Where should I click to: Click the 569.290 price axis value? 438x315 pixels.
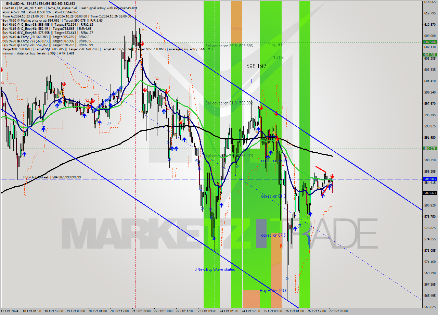pyautogui.click(x=429, y=273)
